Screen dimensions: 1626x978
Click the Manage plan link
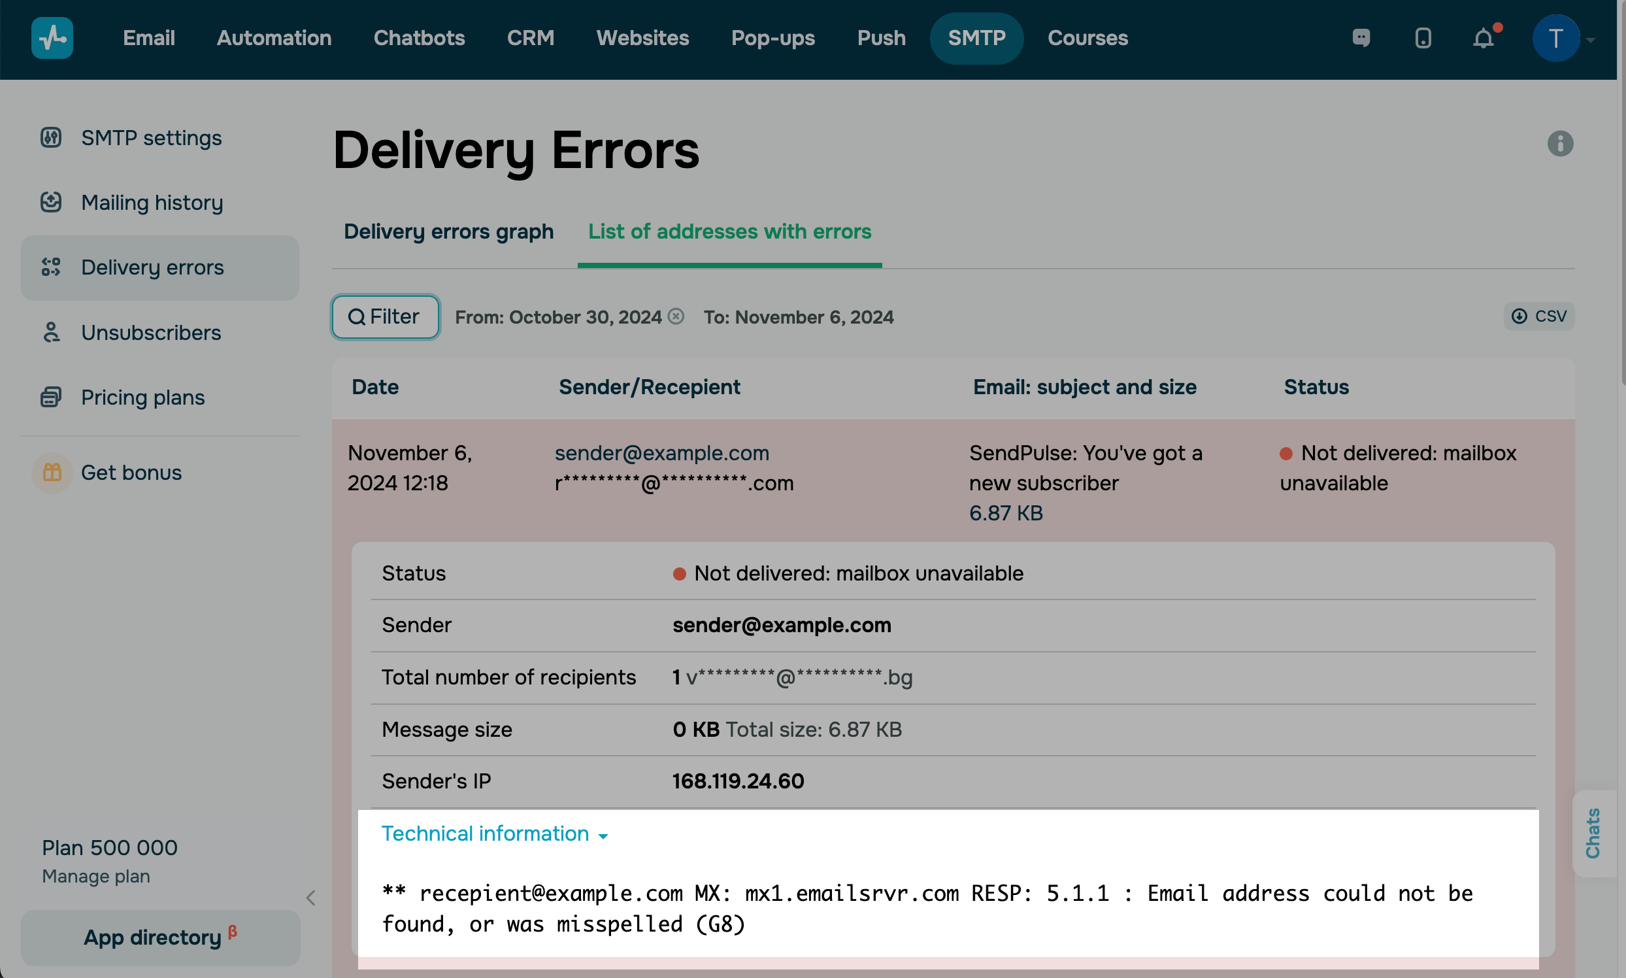[x=95, y=877]
